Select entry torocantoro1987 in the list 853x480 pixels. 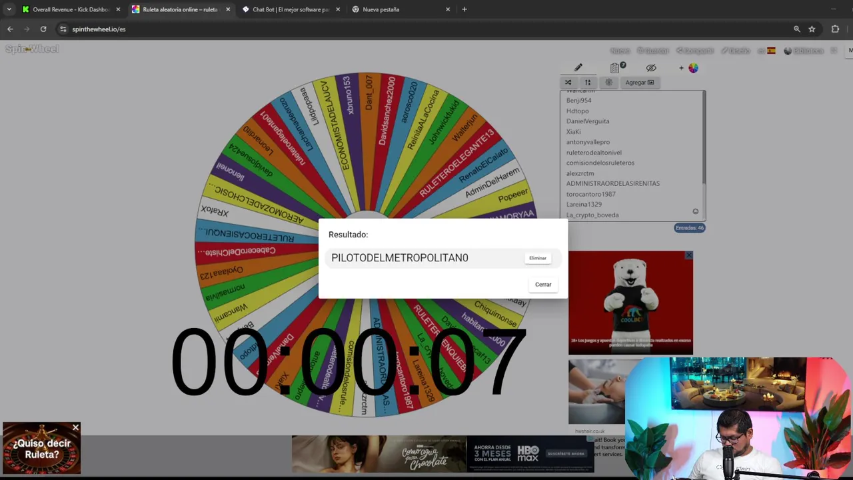click(590, 194)
